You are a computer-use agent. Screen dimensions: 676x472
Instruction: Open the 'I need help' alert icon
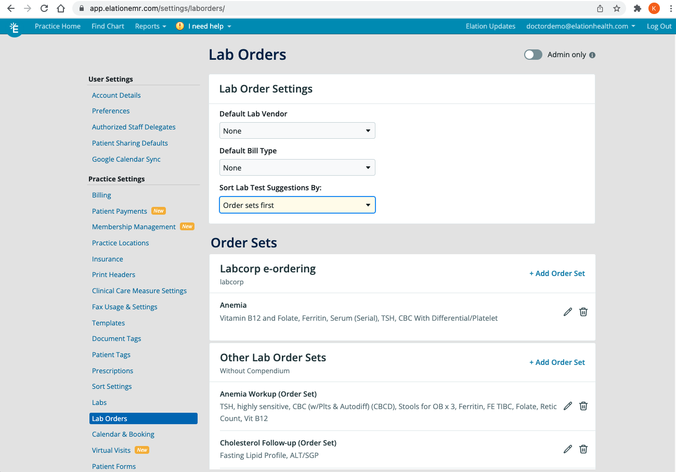(x=179, y=25)
